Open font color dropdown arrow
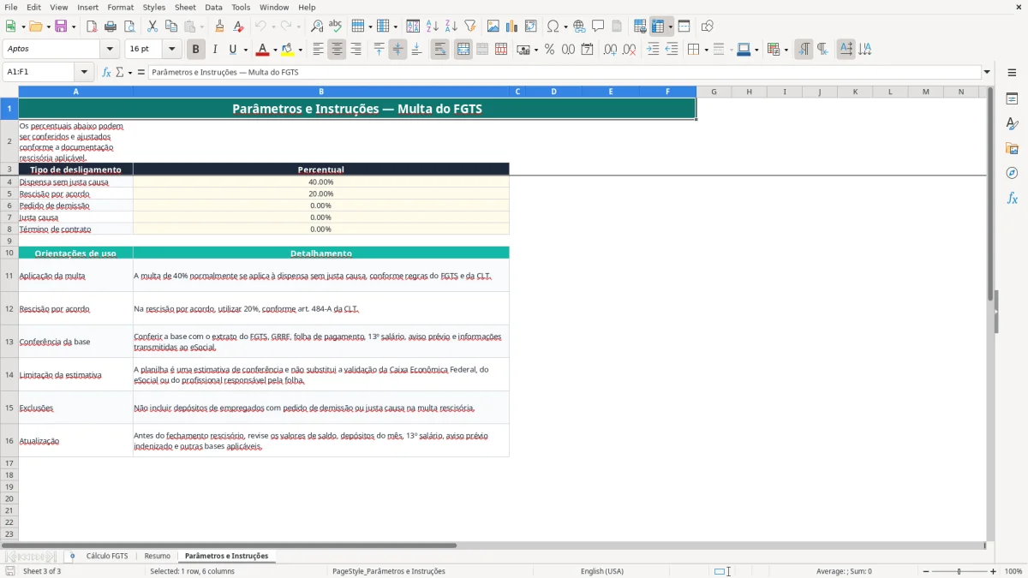Viewport: 1028px width, 578px height. tap(275, 50)
